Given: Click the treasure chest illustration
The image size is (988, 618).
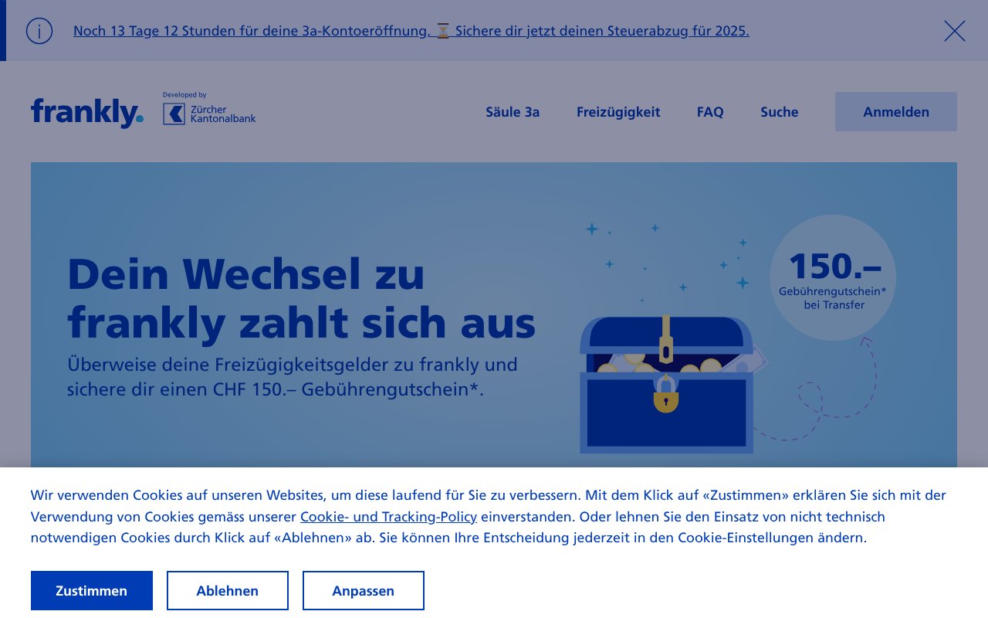Looking at the screenshot, I should (x=668, y=386).
